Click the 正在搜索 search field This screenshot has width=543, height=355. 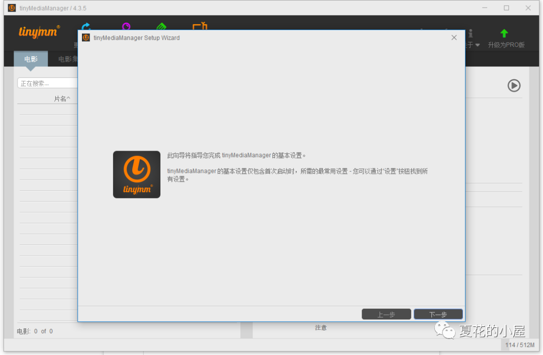click(48, 83)
